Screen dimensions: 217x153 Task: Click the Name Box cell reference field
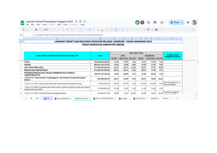(x=23, y=35)
